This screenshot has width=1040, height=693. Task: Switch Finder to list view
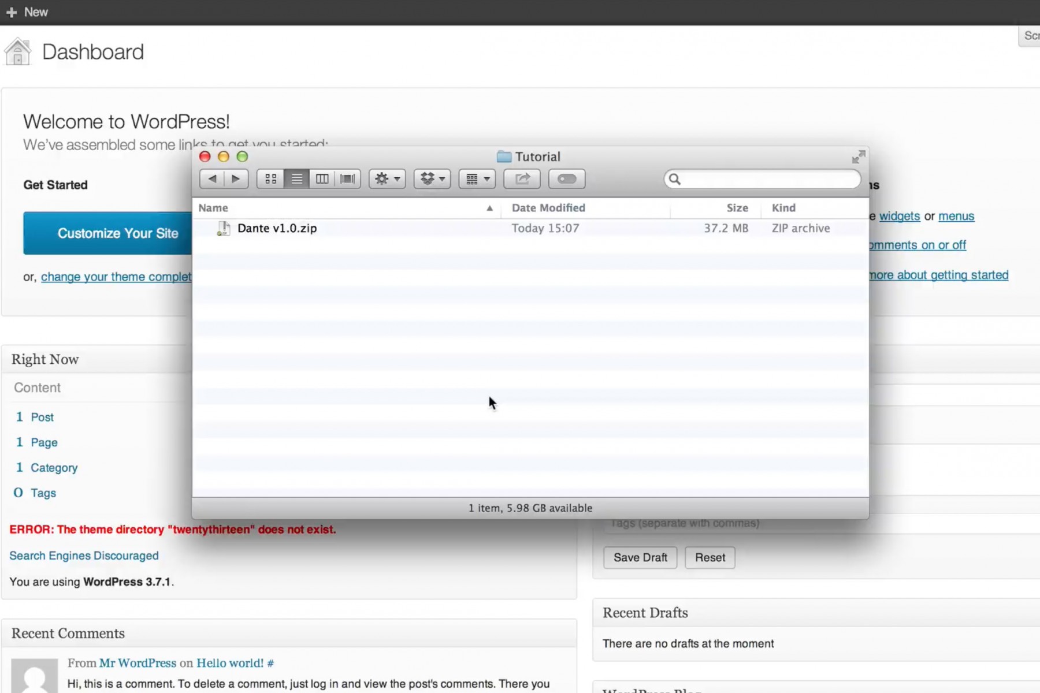(x=296, y=179)
